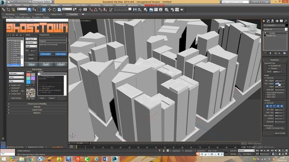Click the Show Build button
The height and width of the screenshot is (162, 289).
click(x=45, y=54)
